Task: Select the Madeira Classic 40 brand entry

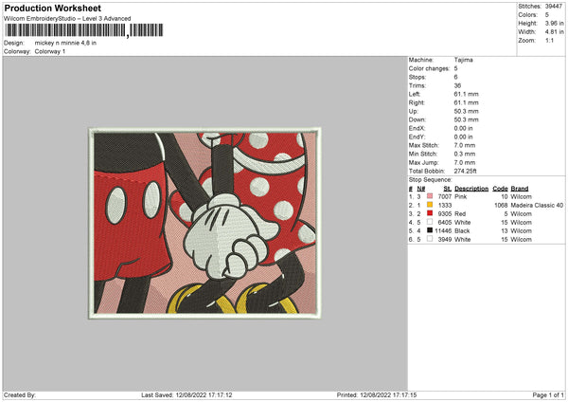Action: [537, 206]
